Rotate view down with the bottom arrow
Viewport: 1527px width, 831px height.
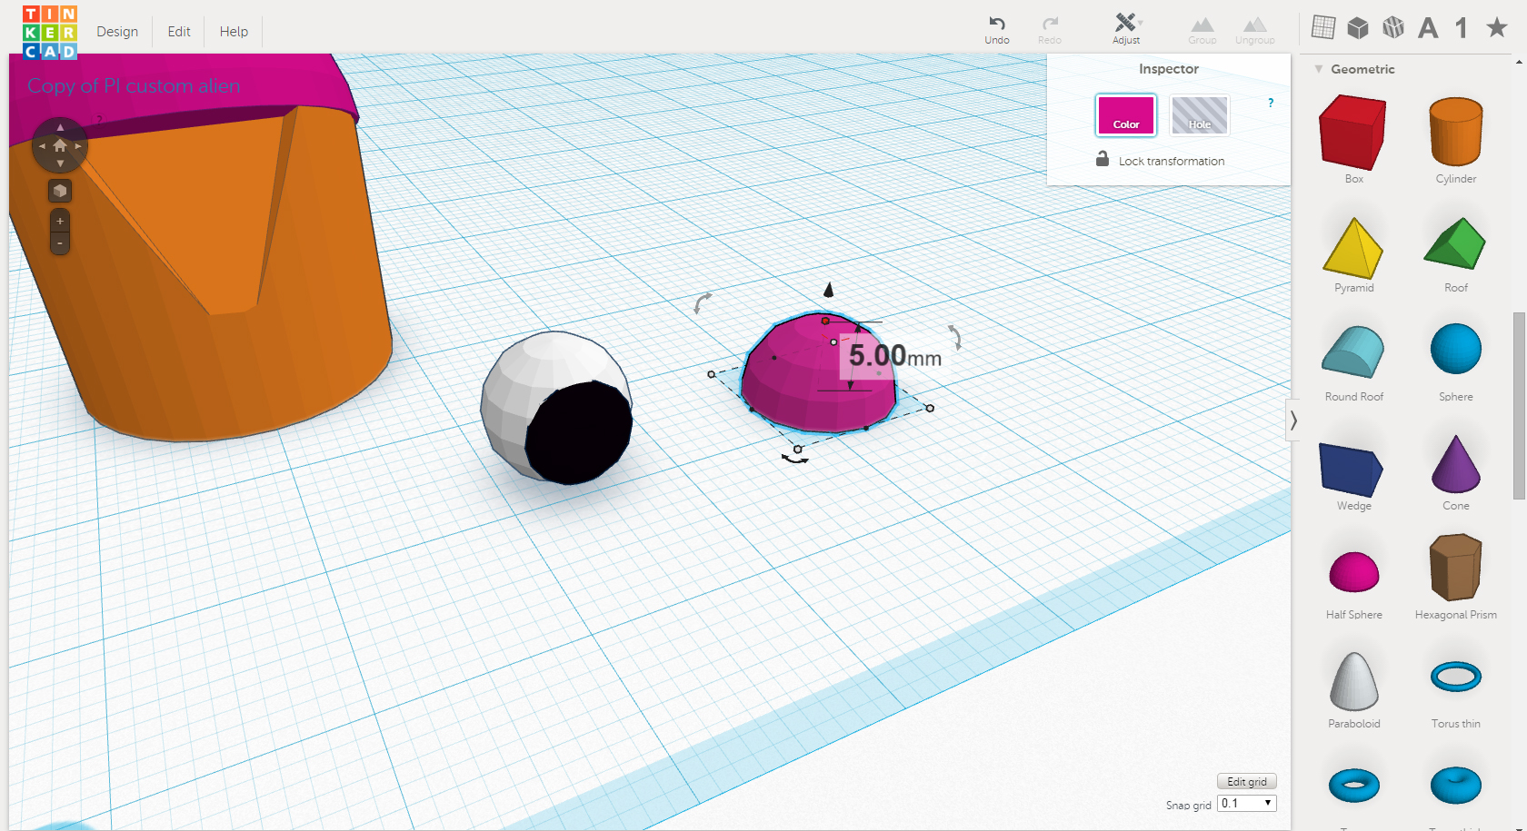60,164
